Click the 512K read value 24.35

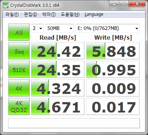pyautogui.click(x=58, y=69)
